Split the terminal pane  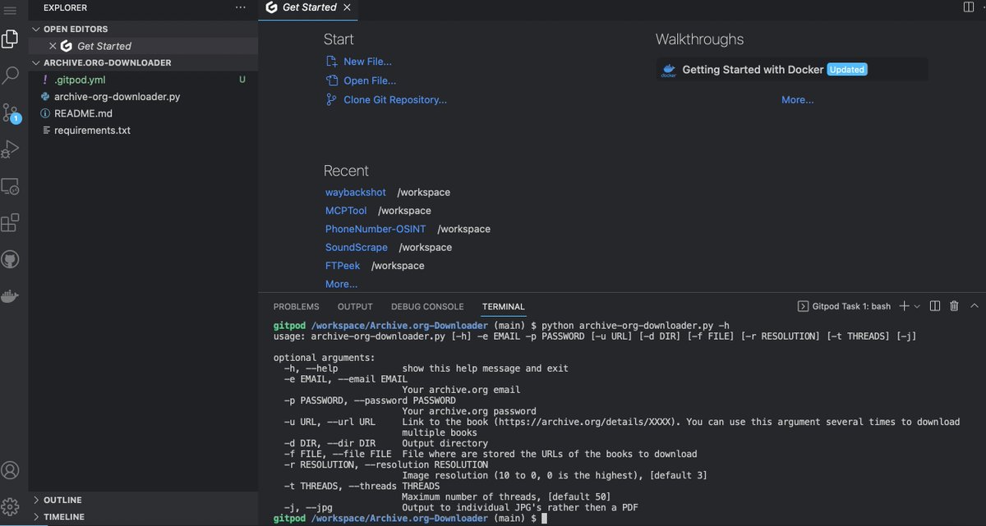click(935, 306)
